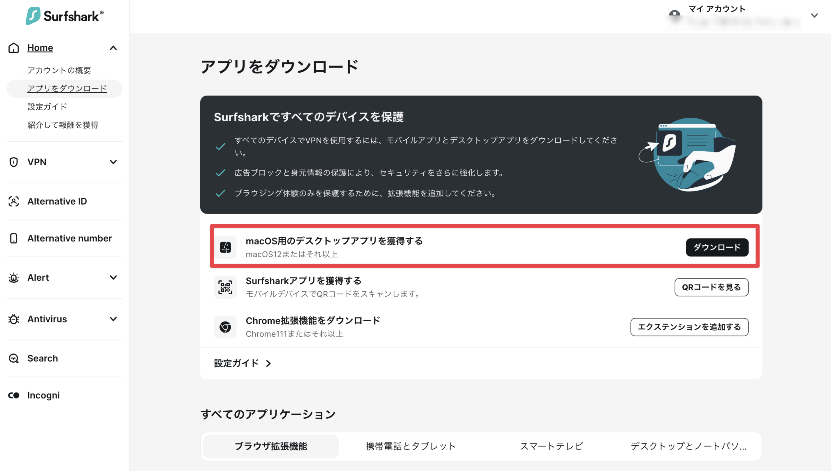This screenshot has height=471, width=831.
Task: Open 紹介して報酬を獲得 in the sidebar
Action: coord(63,125)
